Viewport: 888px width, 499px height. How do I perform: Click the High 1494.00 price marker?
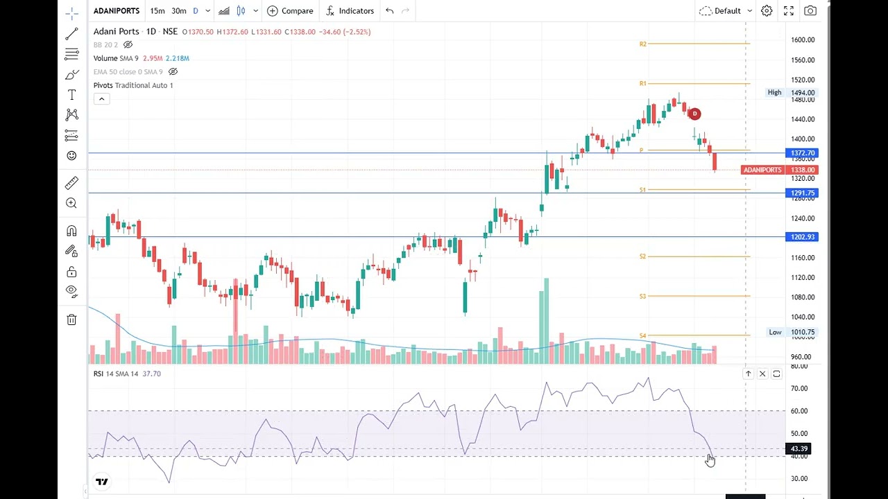[792, 93]
